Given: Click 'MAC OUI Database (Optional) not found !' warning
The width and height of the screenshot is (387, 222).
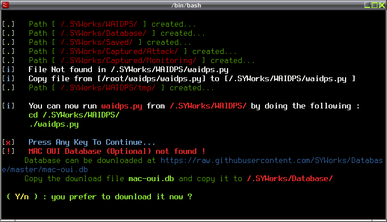Looking at the screenshot, I should coord(117,152).
